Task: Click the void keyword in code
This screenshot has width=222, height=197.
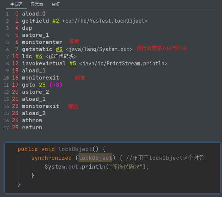Action: point(48,149)
